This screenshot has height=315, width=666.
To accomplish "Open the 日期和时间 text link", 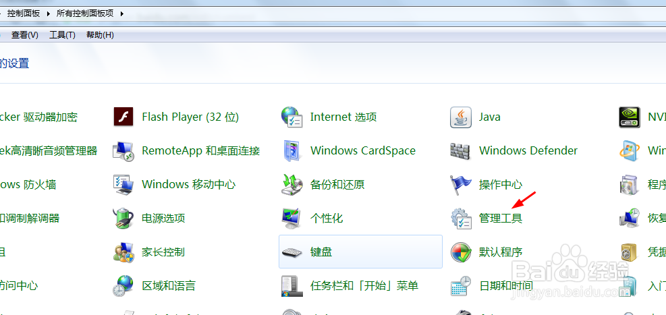I will pos(506,286).
